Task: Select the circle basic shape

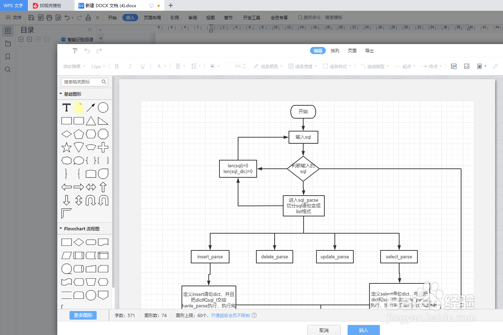Action: coord(103,107)
